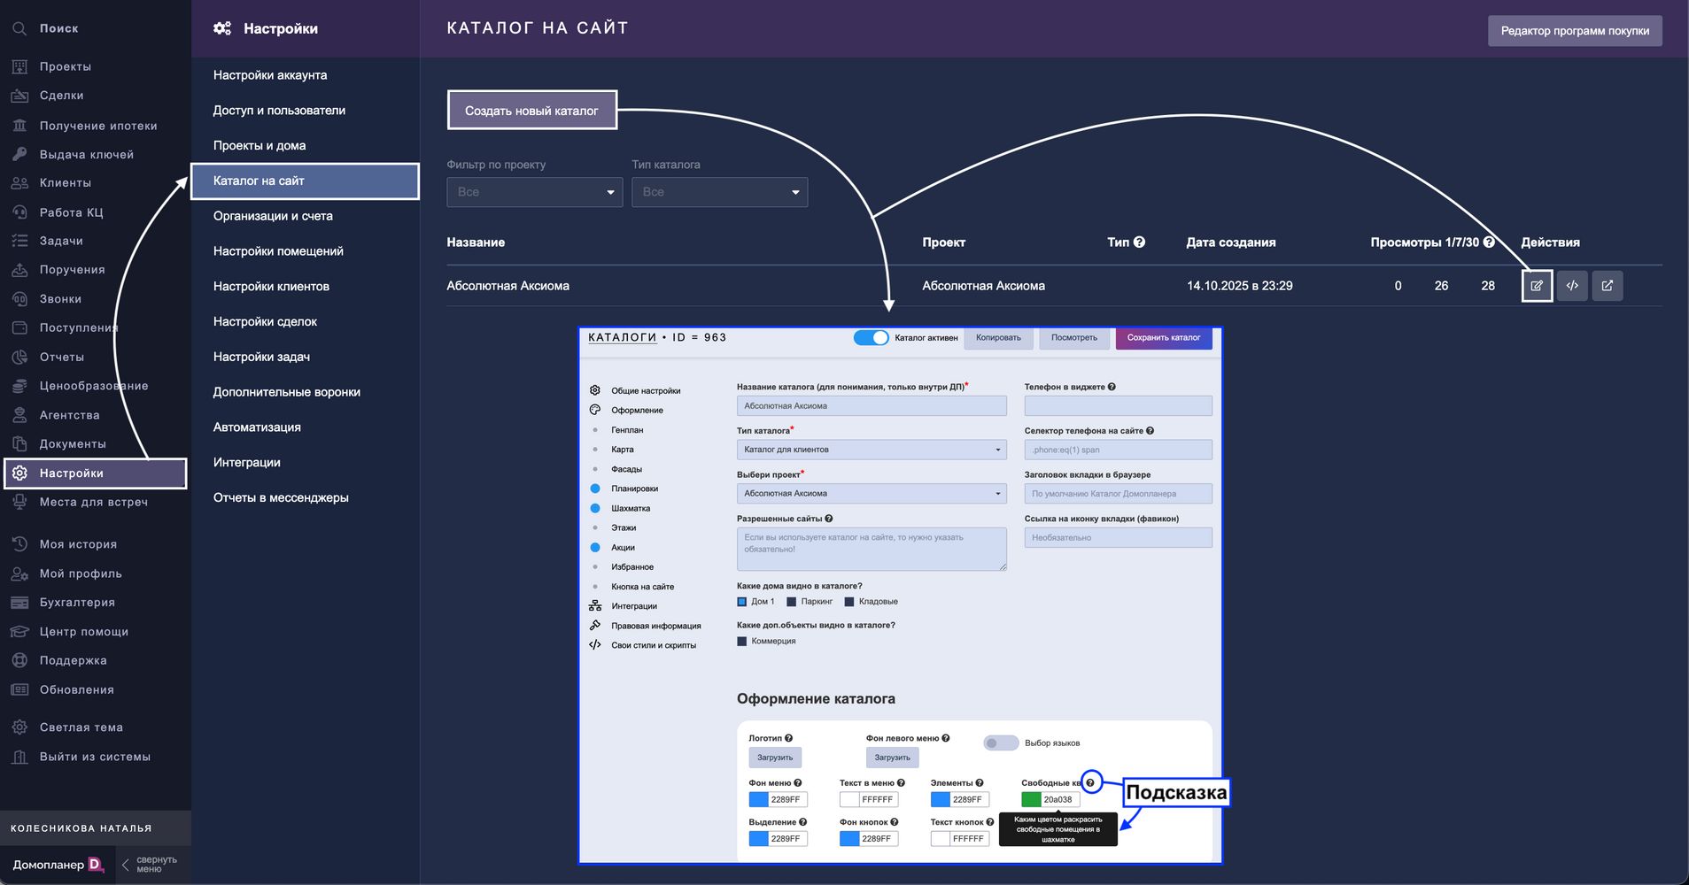
Task: Click the Настройки gear icon in sidebar
Action: tap(19, 473)
